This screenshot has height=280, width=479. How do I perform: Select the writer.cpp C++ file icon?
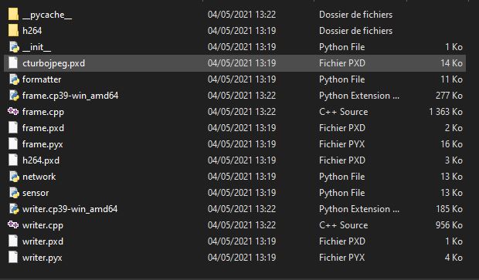coord(13,224)
